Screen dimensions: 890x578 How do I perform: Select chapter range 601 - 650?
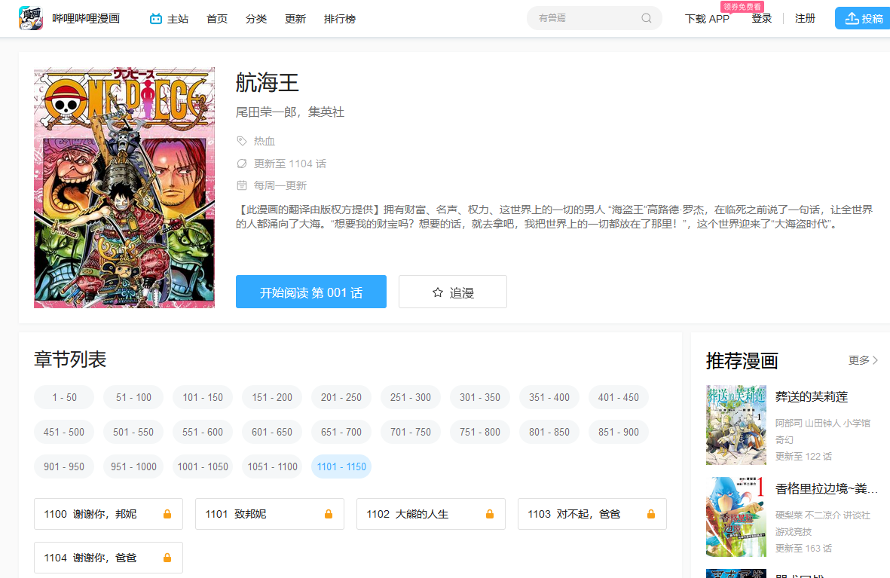pyautogui.click(x=272, y=432)
